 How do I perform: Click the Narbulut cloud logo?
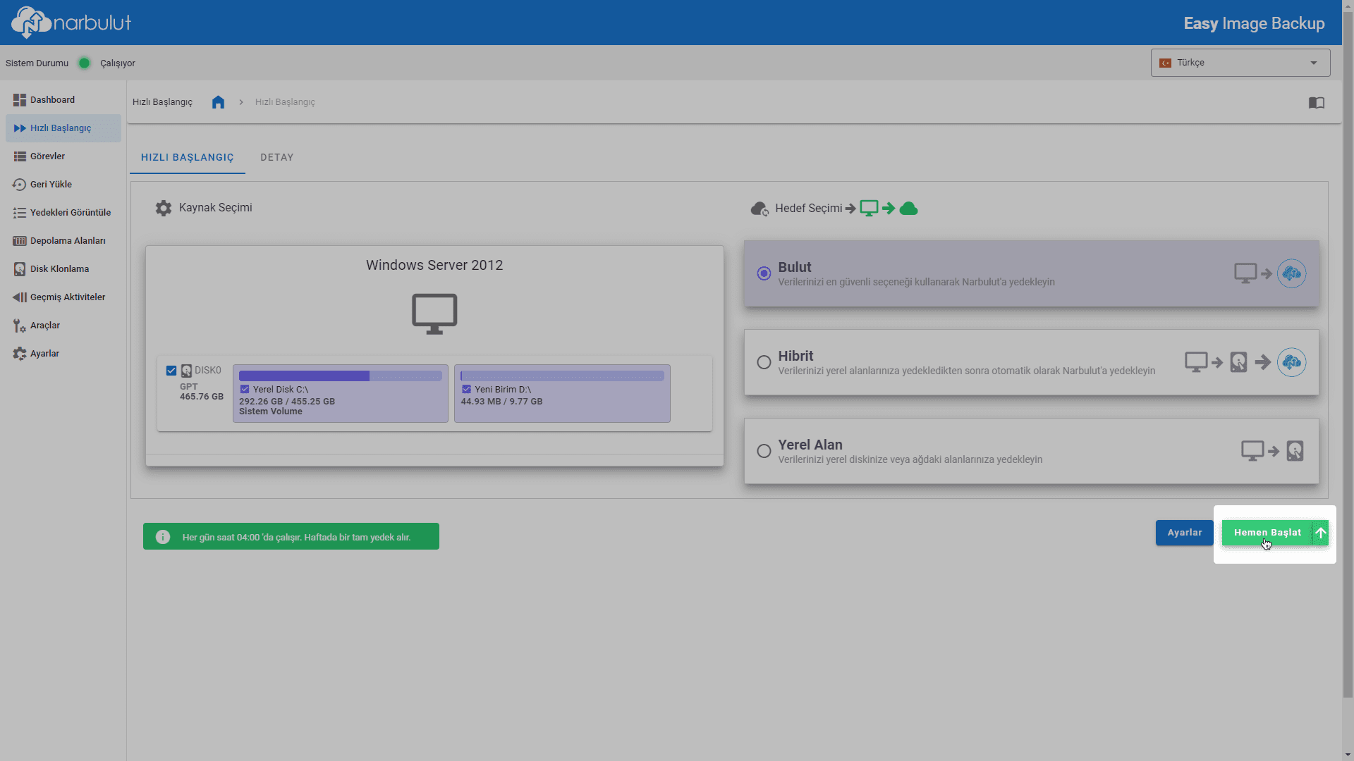31,22
